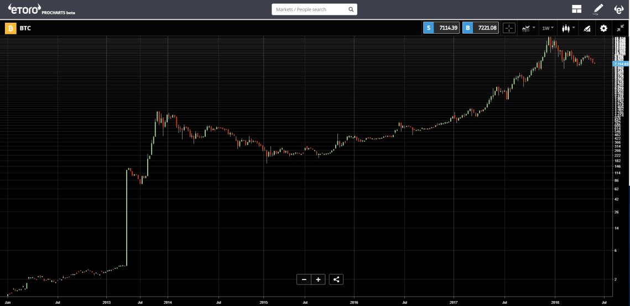Viewport: 630px width, 306px height.
Task: Select the pencil drawing tool
Action: coord(598,9)
